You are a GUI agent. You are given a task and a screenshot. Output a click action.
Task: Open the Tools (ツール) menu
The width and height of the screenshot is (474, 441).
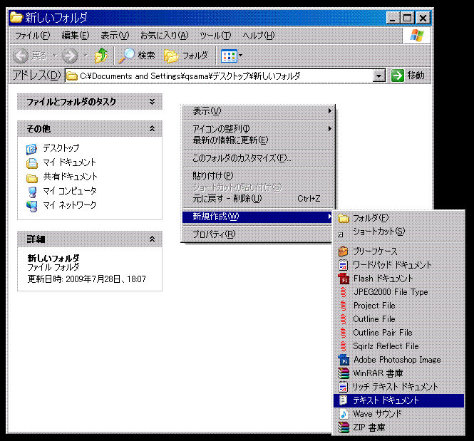pos(215,36)
